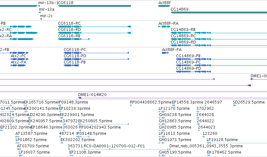Select protein CG6118-PB label
Viewport: 267px width, 157px height.
pyautogui.click(x=75, y=62)
